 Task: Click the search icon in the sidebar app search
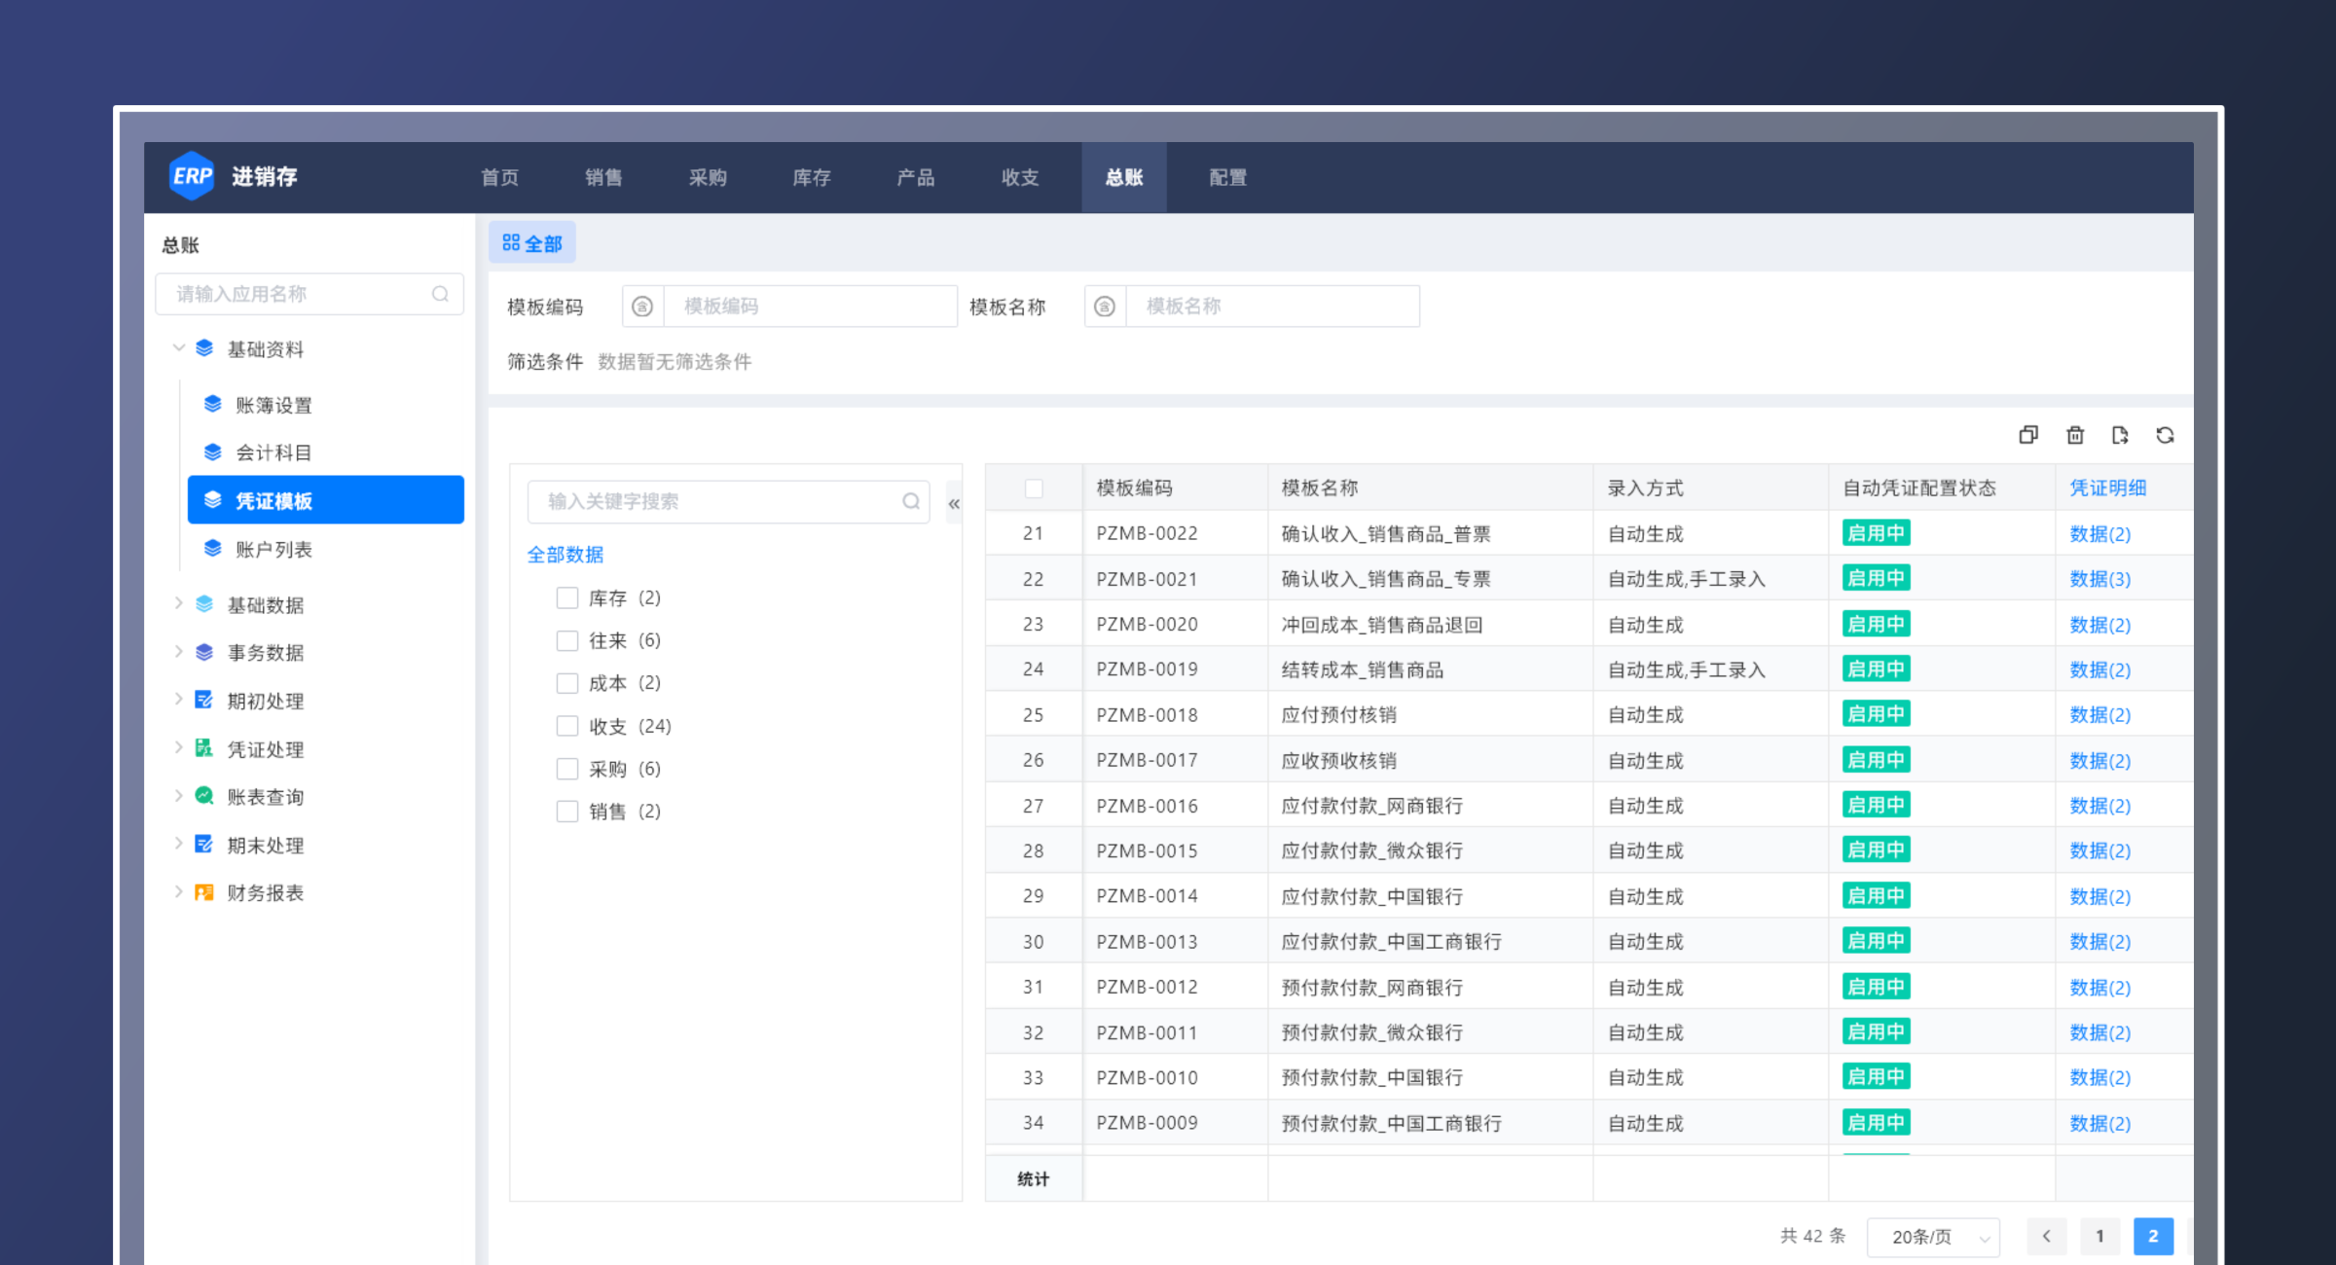click(443, 293)
